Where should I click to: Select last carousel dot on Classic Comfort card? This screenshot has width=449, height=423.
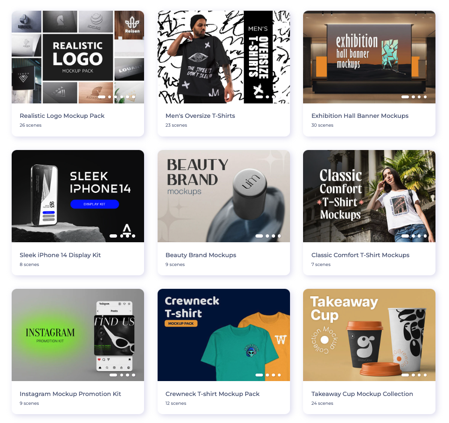(x=425, y=236)
